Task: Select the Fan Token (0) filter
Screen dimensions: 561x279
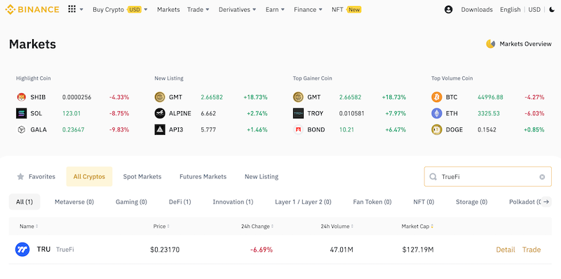Action: [372, 201]
